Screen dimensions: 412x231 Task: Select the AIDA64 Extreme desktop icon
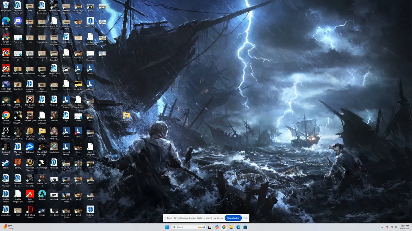(6, 55)
